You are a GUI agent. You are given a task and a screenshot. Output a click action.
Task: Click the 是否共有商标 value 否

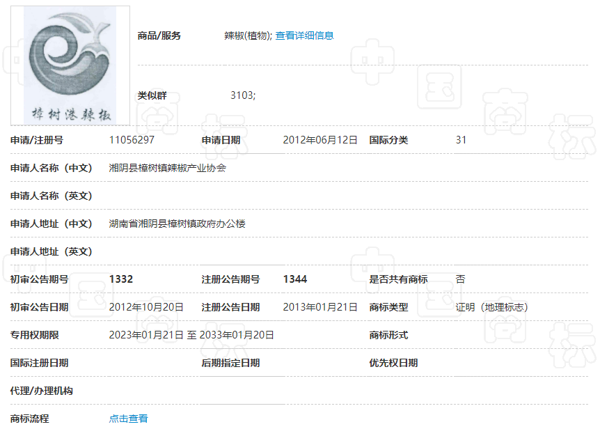tap(460, 279)
